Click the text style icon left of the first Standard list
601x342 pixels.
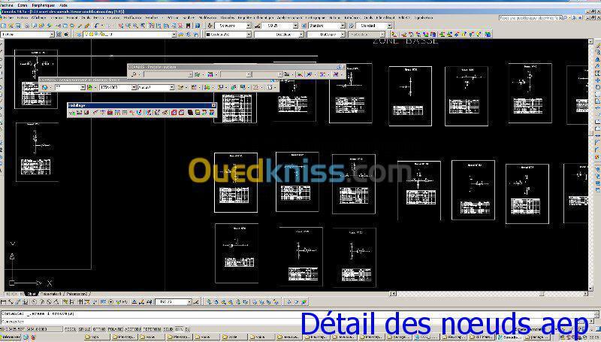(210, 26)
